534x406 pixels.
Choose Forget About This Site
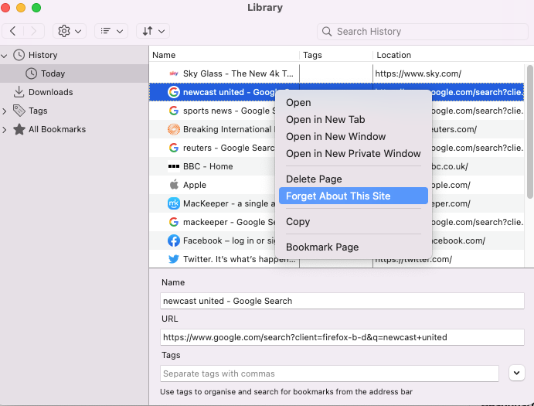pyautogui.click(x=353, y=196)
